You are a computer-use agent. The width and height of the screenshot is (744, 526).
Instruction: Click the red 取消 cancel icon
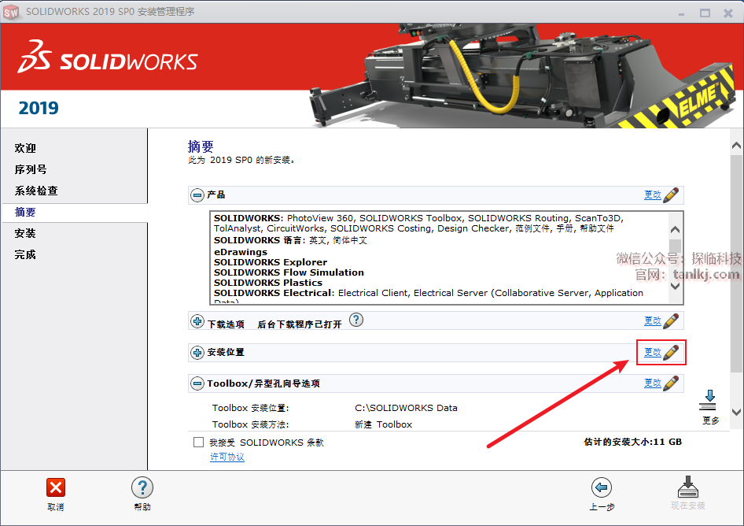56,487
